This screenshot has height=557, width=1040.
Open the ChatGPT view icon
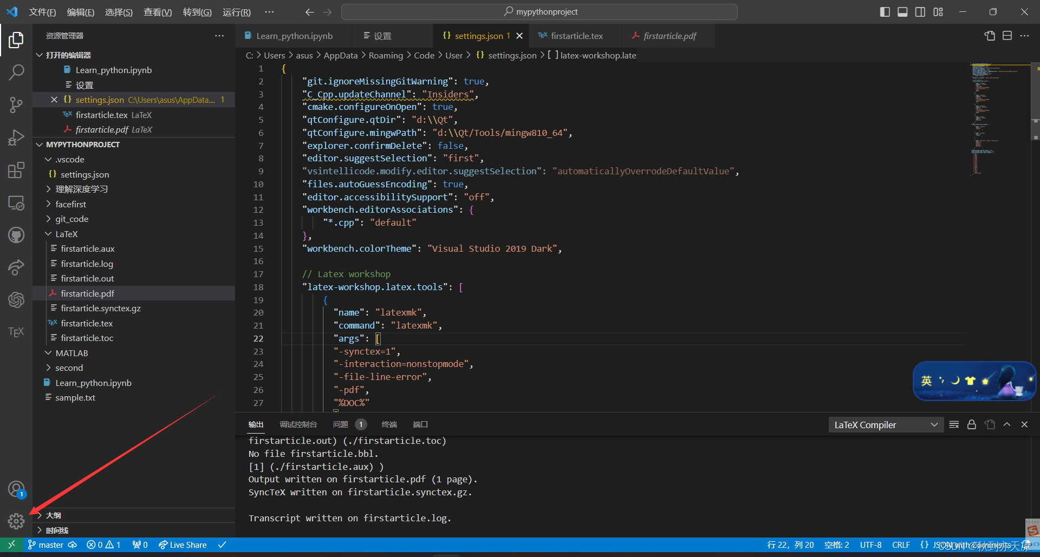(x=16, y=299)
